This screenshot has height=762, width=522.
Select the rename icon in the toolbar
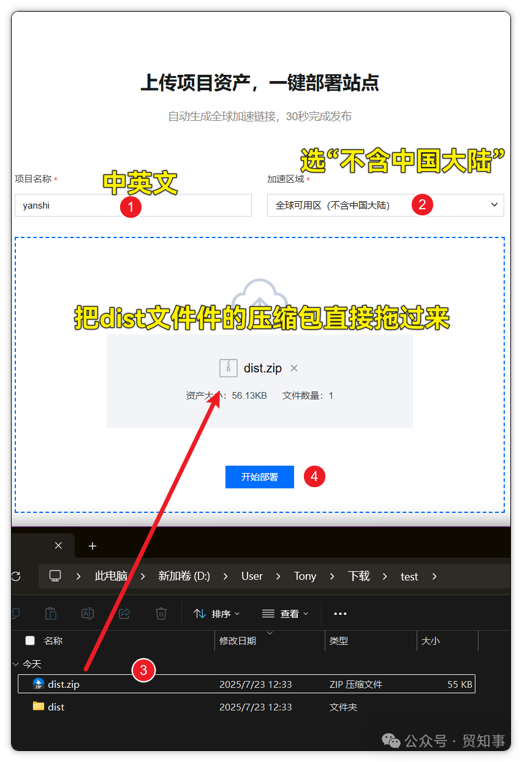coord(88,614)
